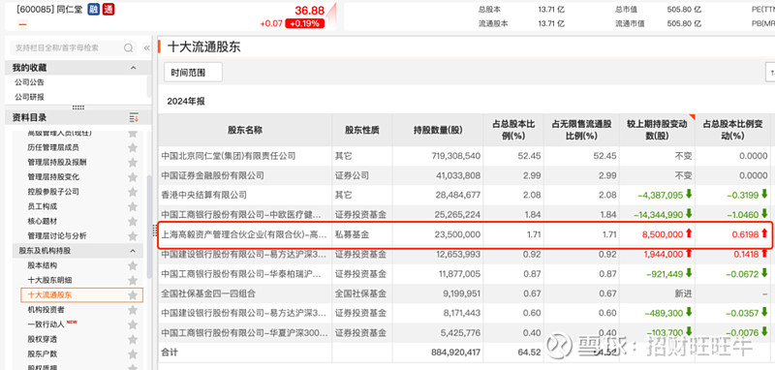
Task: Collapse the 我的收藏 section
Action: [x=133, y=68]
